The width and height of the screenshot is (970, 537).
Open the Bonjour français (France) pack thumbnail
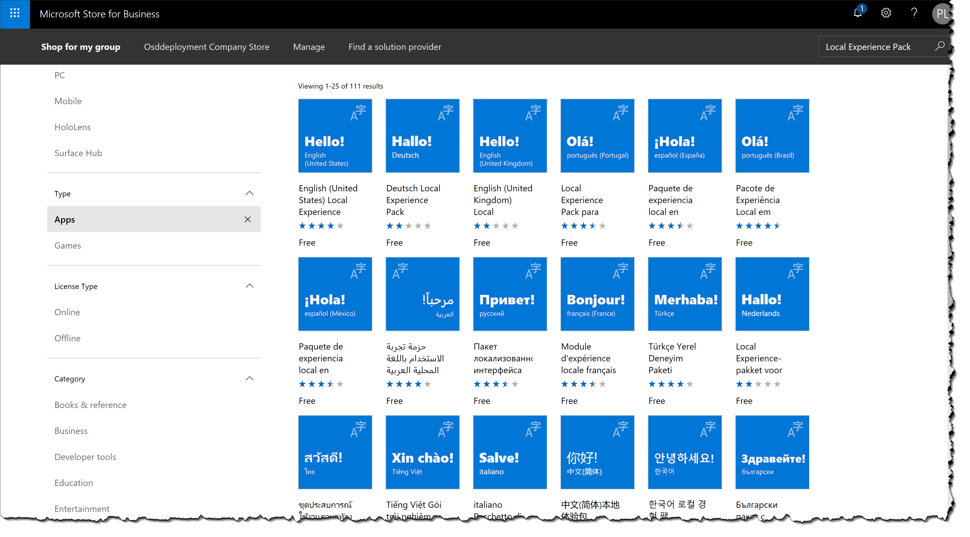tap(597, 294)
